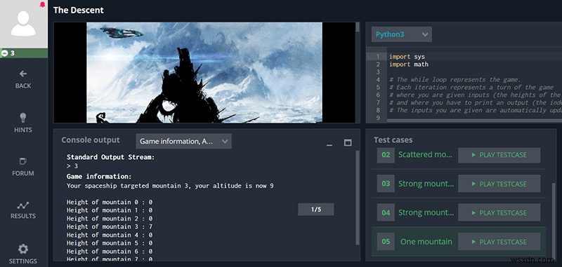
Task: Click 'Your spaceship targeted mountain 3' message
Action: (x=170, y=186)
